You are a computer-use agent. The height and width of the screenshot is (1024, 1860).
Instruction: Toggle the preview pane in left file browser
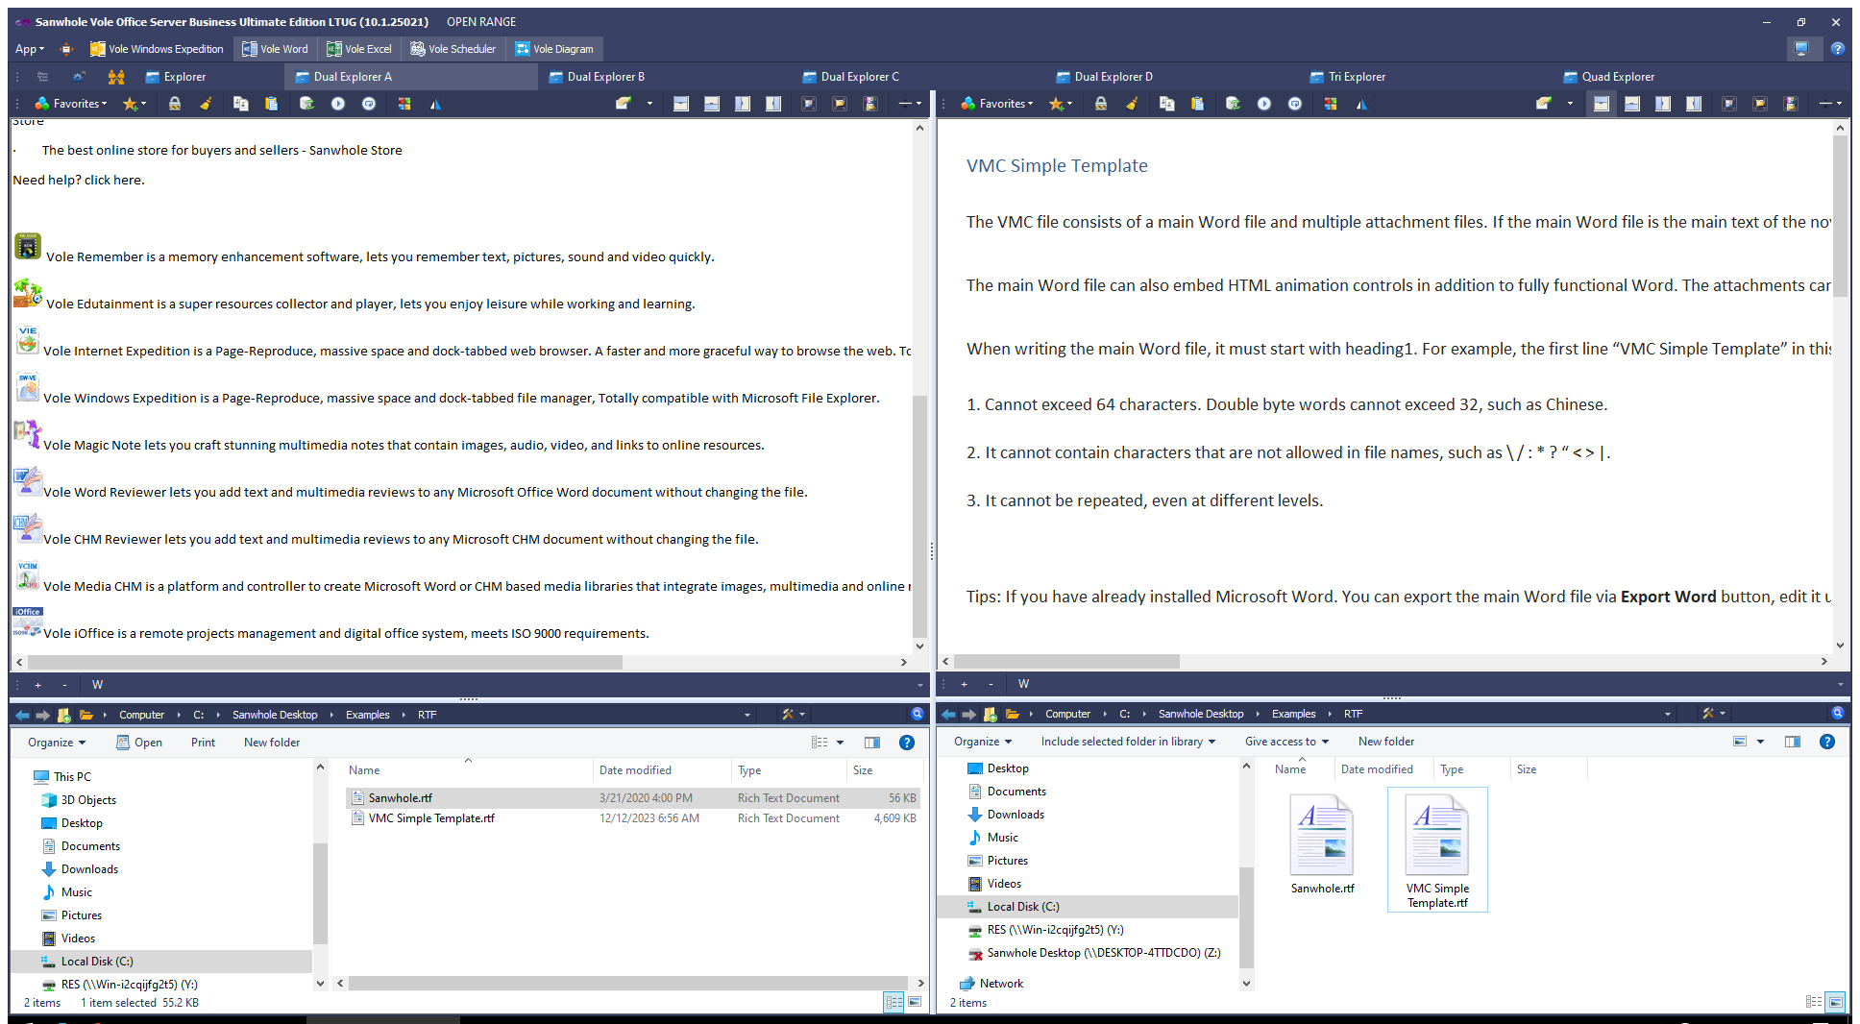tap(871, 743)
